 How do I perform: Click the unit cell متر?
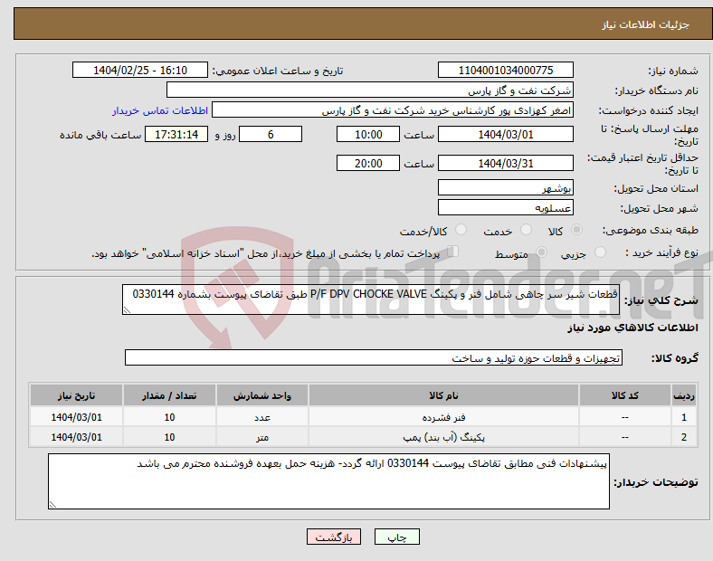[262, 437]
